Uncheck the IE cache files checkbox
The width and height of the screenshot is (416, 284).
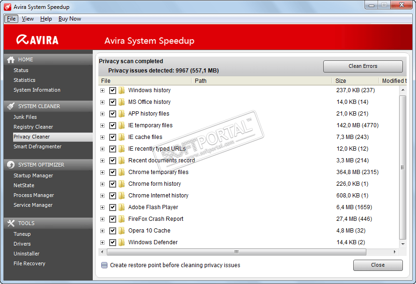112,137
